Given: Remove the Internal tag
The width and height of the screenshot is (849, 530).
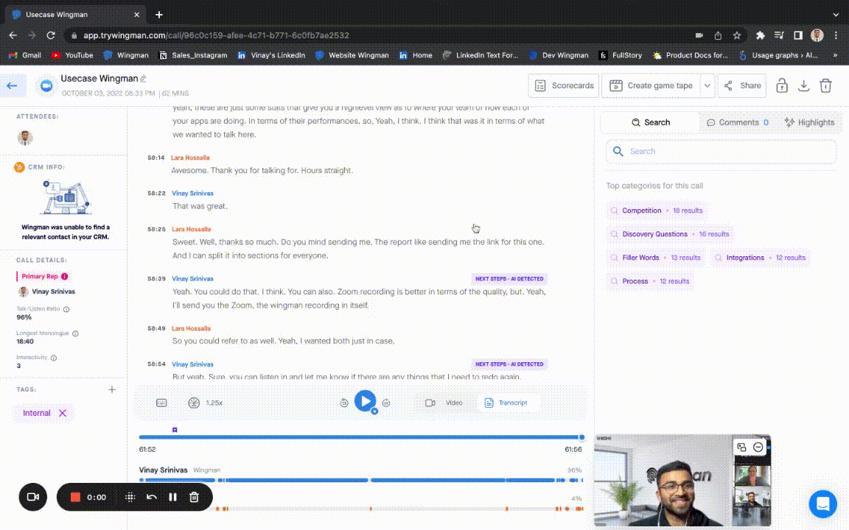Looking at the screenshot, I should pos(62,413).
